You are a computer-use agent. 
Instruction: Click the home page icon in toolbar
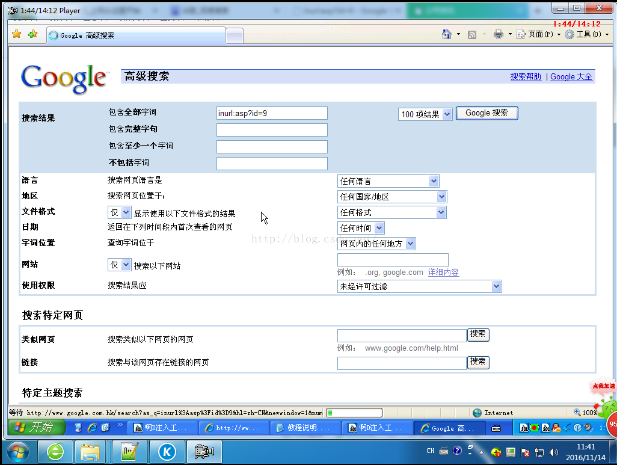click(x=446, y=34)
